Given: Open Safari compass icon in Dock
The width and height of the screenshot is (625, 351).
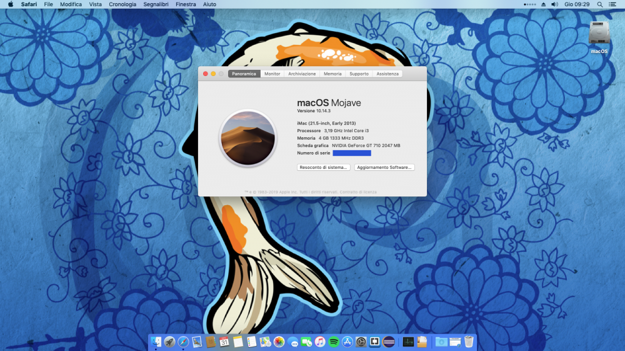Looking at the screenshot, I should 183,342.
